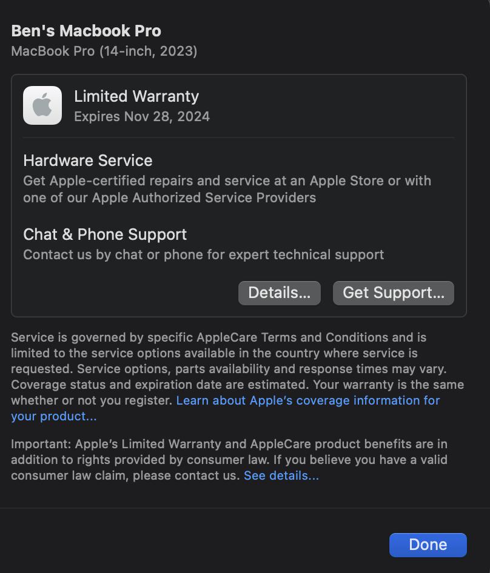Click the Get Support… button
This screenshot has width=490, height=573.
(x=394, y=293)
